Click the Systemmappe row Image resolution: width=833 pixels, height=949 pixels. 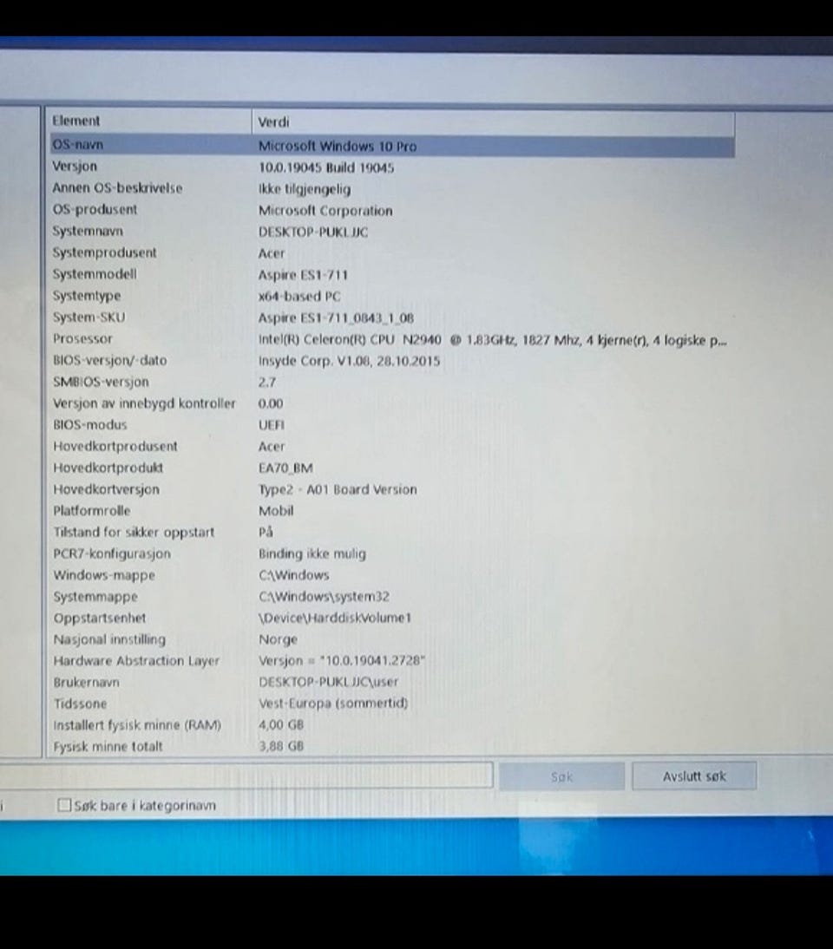(392, 597)
